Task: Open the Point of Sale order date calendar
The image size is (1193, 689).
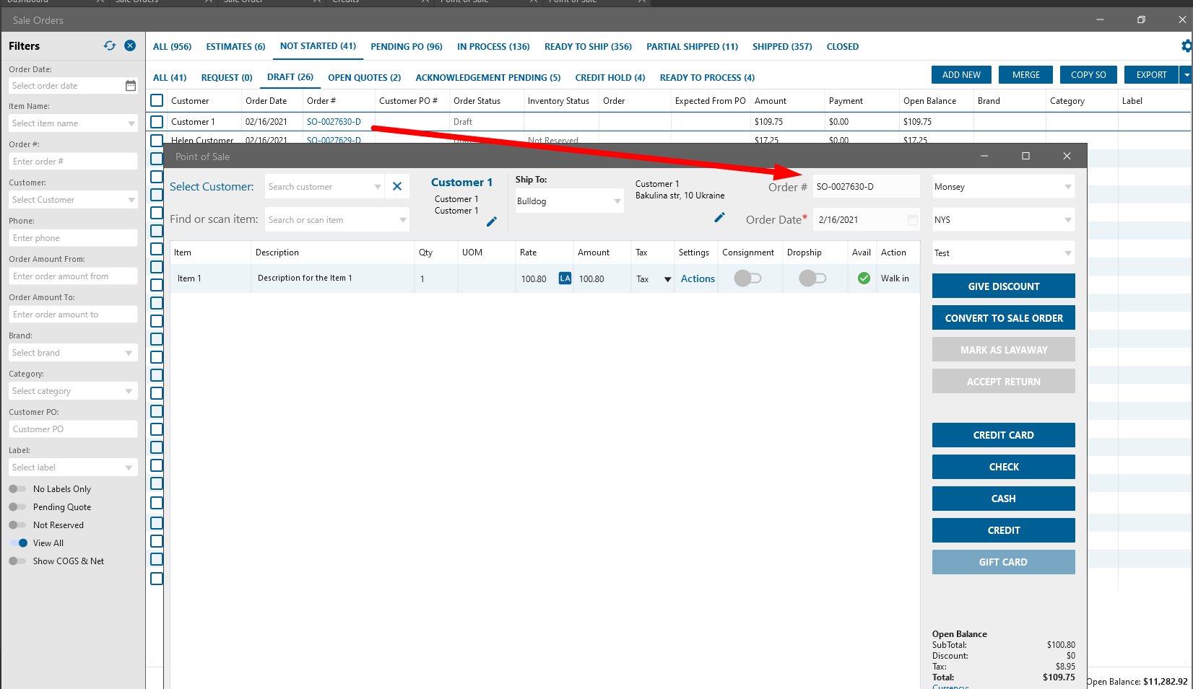Action: (x=913, y=220)
